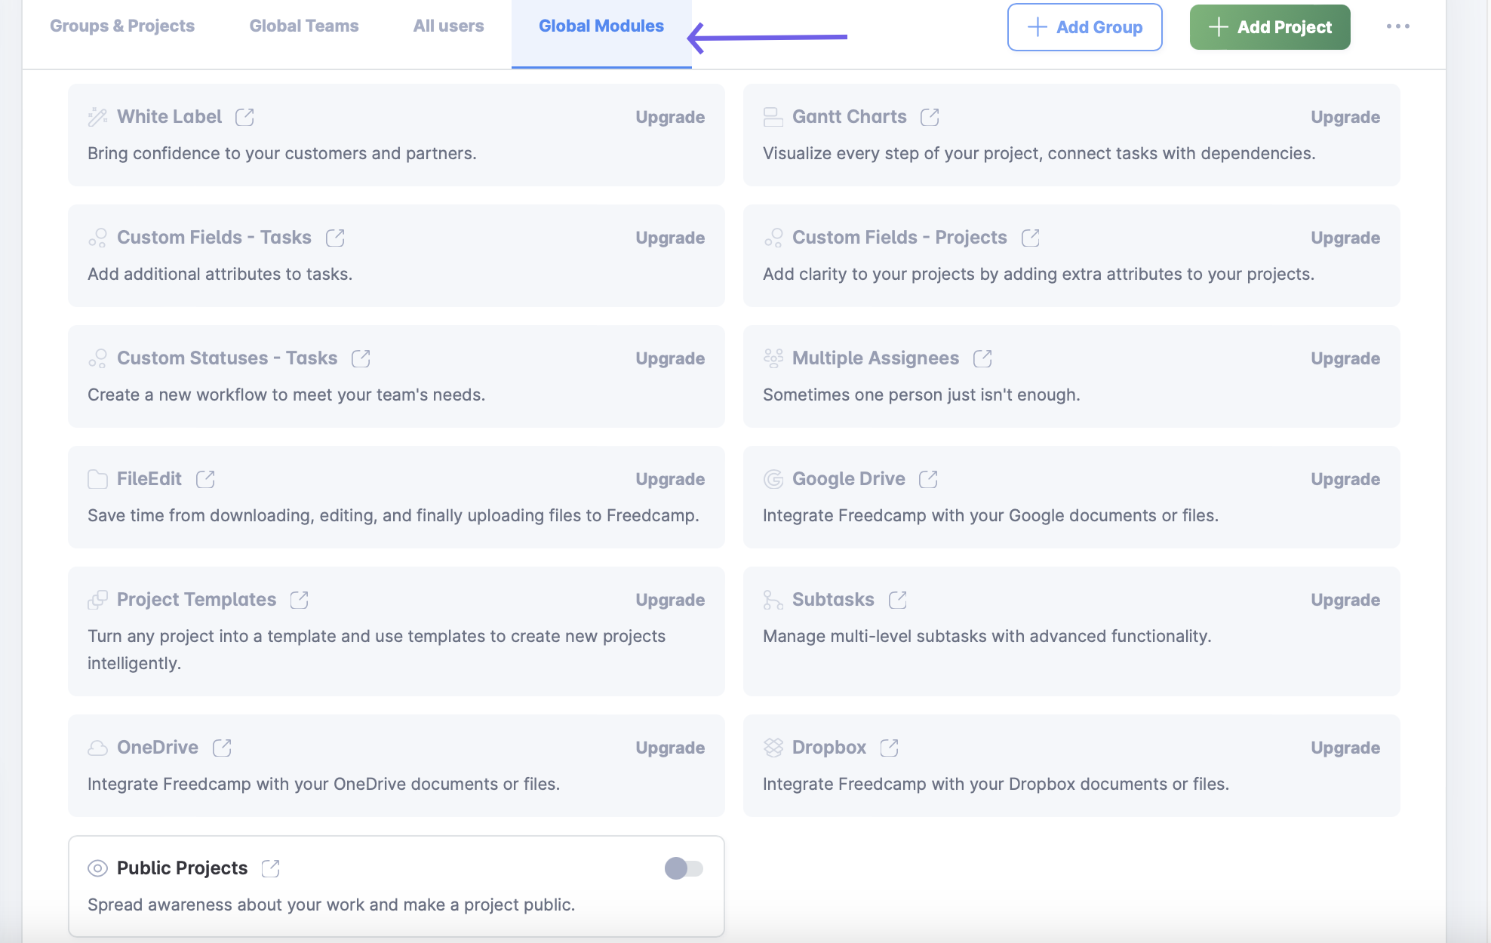This screenshot has width=1491, height=943.
Task: Switch to Groups & Projects tab
Action: pyautogui.click(x=122, y=26)
